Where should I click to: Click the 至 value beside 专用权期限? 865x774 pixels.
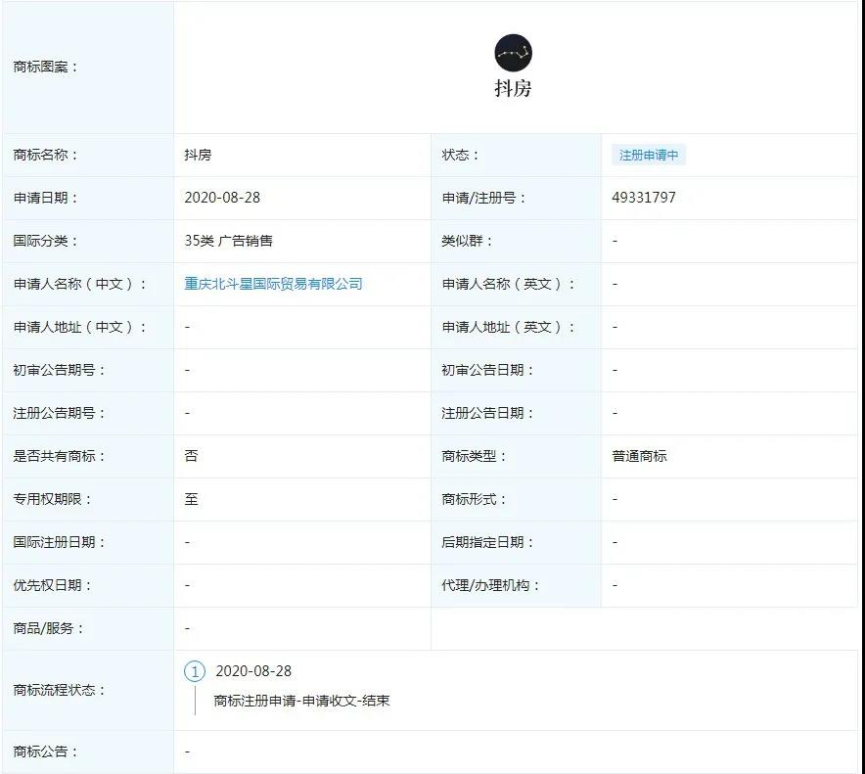pyautogui.click(x=191, y=499)
